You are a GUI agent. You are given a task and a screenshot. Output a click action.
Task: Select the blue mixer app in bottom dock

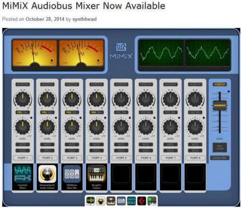[x=121, y=201]
